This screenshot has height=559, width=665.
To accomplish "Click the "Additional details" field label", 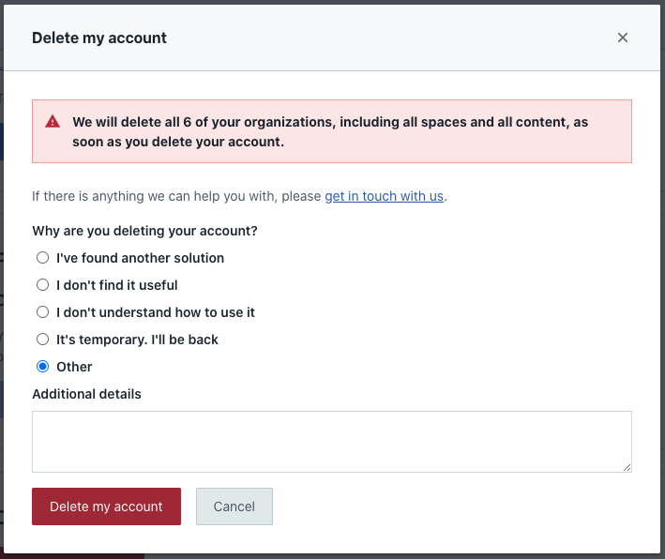I will coord(86,394).
